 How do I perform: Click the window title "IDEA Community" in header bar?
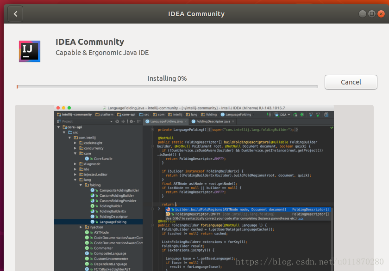coord(196,14)
